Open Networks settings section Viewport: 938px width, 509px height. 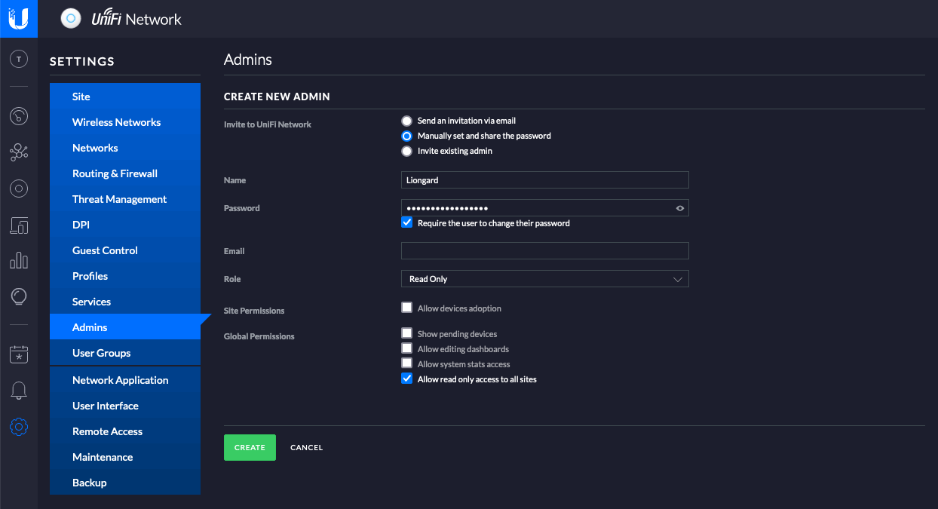pos(125,148)
